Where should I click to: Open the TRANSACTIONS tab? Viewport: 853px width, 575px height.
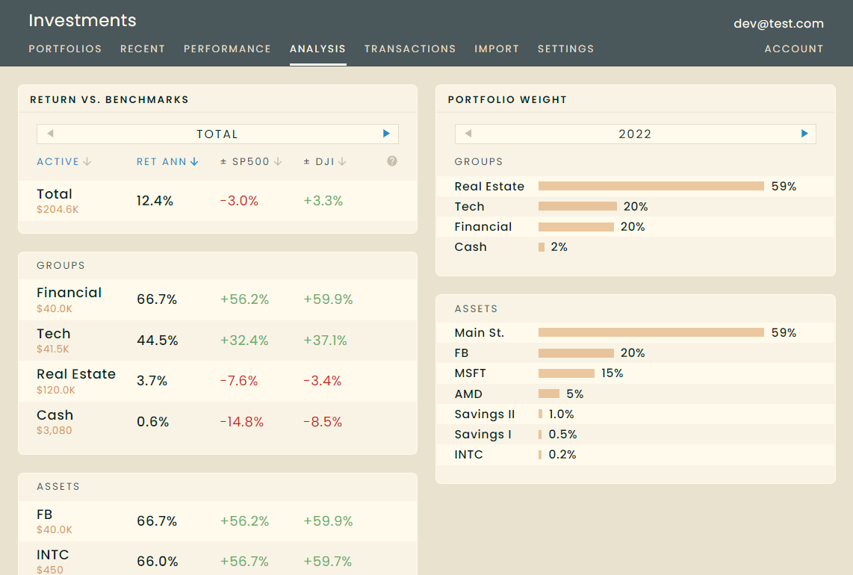point(410,49)
